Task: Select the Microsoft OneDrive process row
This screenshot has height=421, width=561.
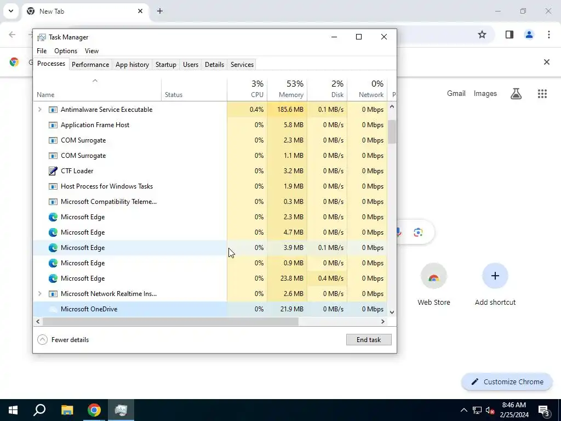Action: click(210, 309)
